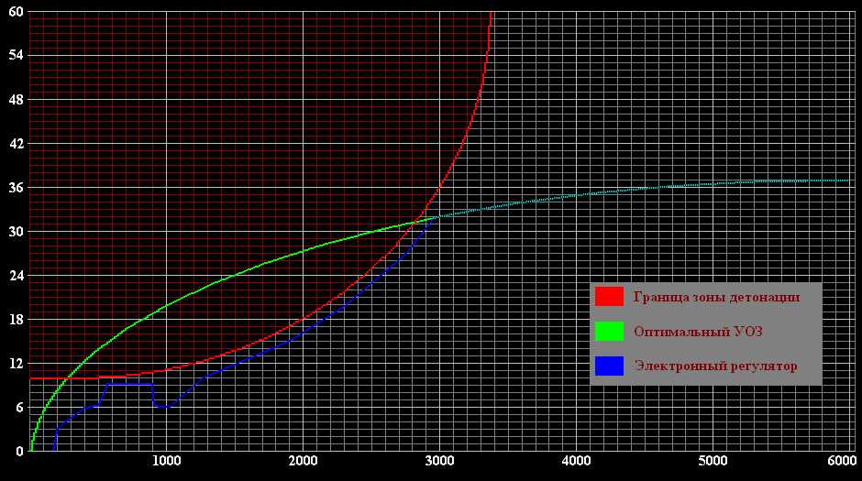
Task: Click the x-axis value 4000
Action: click(x=576, y=461)
